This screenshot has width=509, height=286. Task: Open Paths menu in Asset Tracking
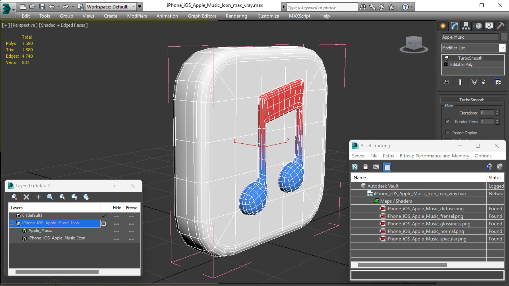pyautogui.click(x=388, y=156)
